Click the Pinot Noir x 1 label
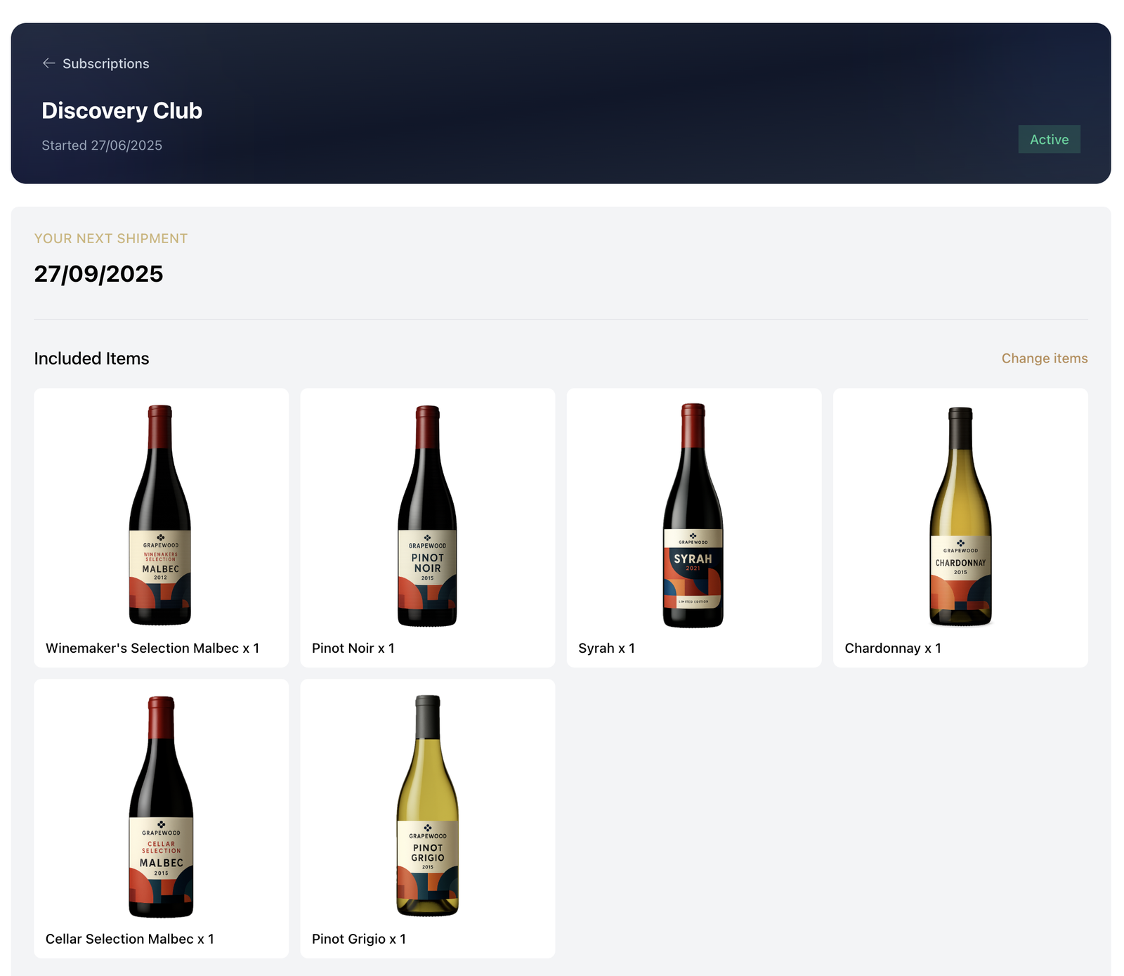This screenshot has height=976, width=1124. pyautogui.click(x=353, y=648)
